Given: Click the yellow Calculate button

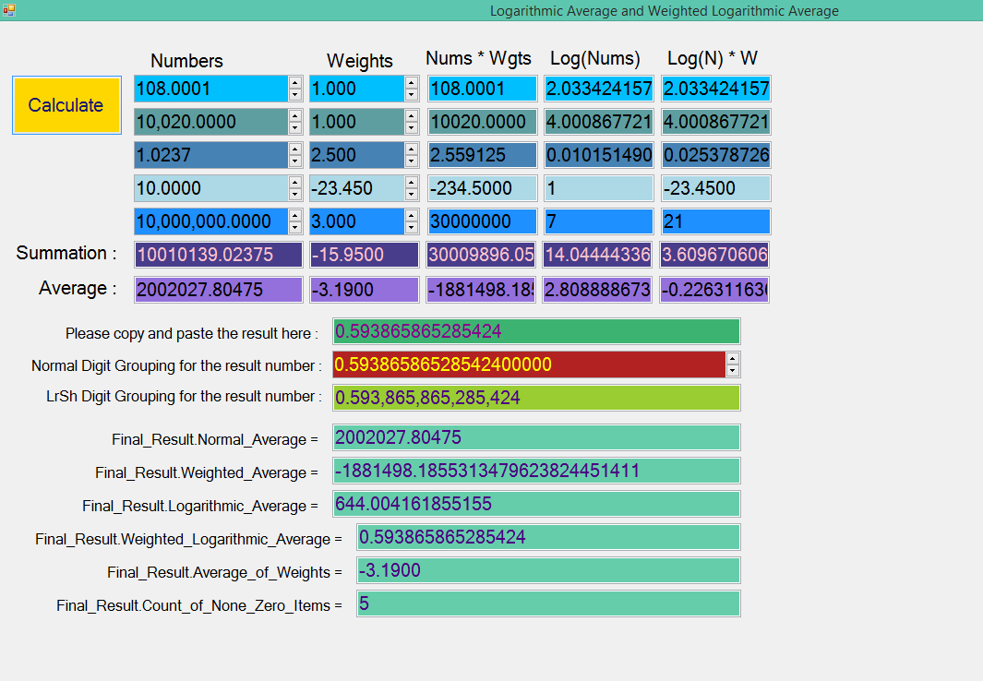Looking at the screenshot, I should pyautogui.click(x=66, y=105).
